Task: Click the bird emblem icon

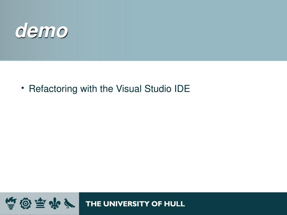Action: tap(69, 203)
